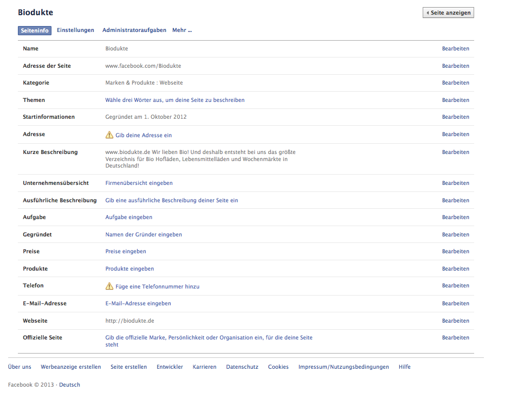Change language via Deutsch link
Image resolution: width=511 pixels, height=404 pixels.
point(69,385)
